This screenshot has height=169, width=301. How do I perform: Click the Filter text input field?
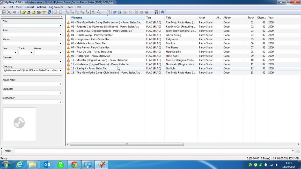153,151
